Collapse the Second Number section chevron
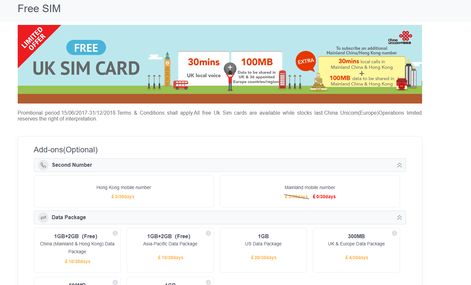This screenshot has width=471, height=285. 399,165
